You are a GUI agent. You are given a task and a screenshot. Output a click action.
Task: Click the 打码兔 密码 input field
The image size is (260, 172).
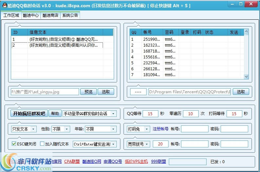tap(234, 129)
